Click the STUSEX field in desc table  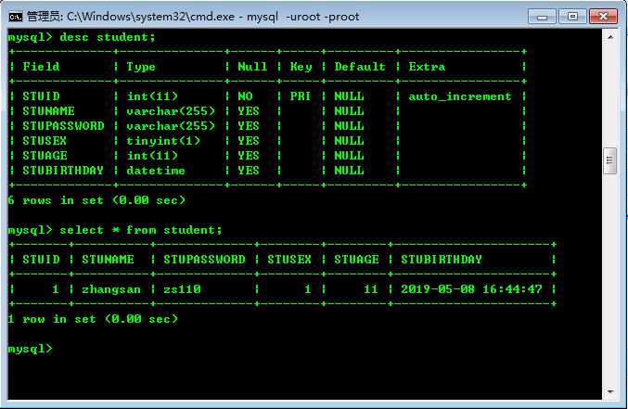point(45,141)
